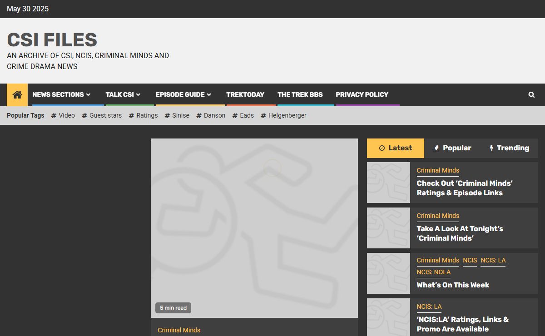This screenshot has width=545, height=336.
Task: Click the 'May 30 2025' date text
Action: tap(28, 9)
